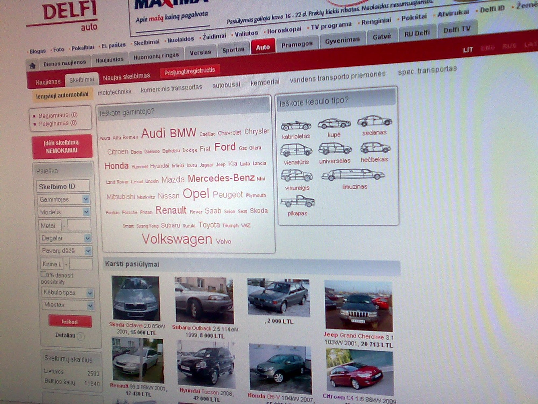Image resolution: width=538 pixels, height=404 pixels.
Task: Select the kabrioletas body type icon
Action: tap(296, 126)
